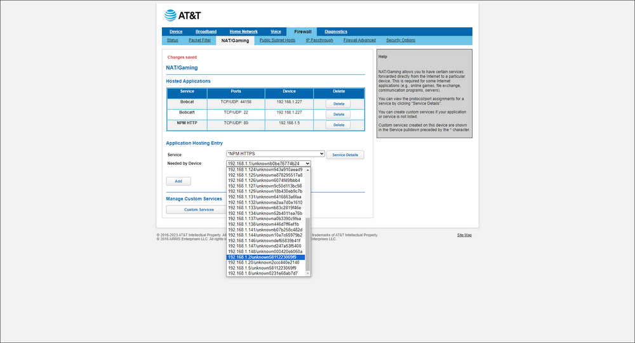Open the Diagnostics tab
Screen dimensions: 635x343
(336, 32)
